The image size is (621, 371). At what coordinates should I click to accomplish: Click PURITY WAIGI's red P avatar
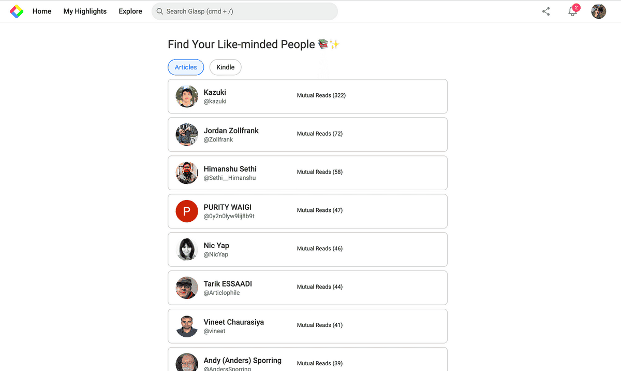[x=187, y=211]
